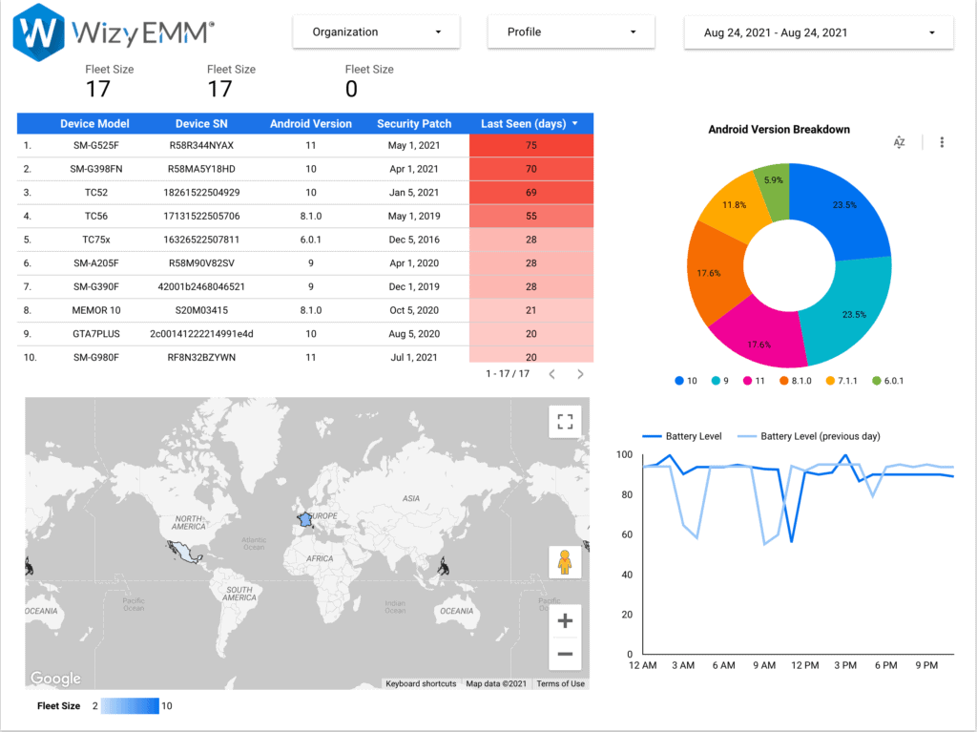977x732 pixels.
Task: Click the WizyEMM logo
Action: 114,31
